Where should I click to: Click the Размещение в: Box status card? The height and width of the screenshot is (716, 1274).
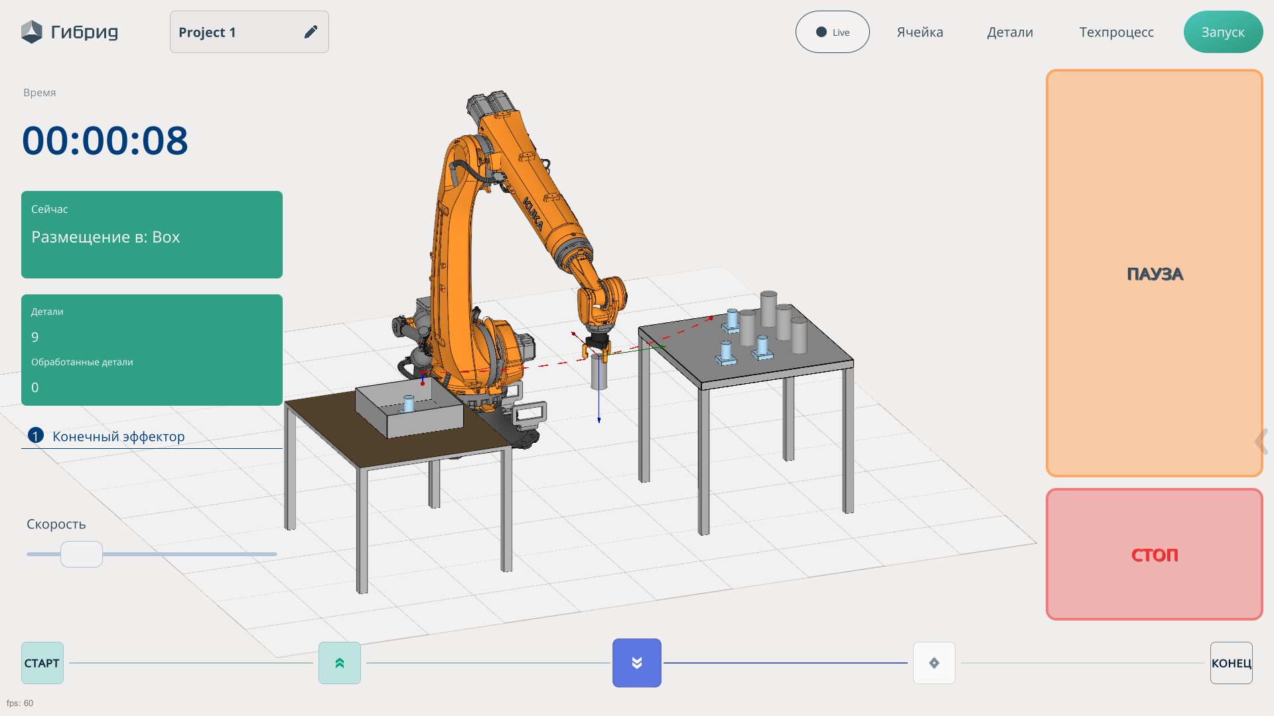point(152,235)
